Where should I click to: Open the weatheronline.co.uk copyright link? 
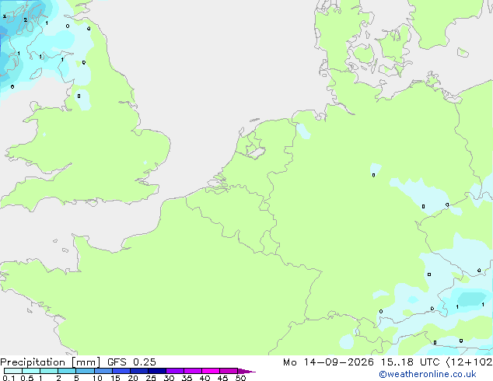click(427, 374)
